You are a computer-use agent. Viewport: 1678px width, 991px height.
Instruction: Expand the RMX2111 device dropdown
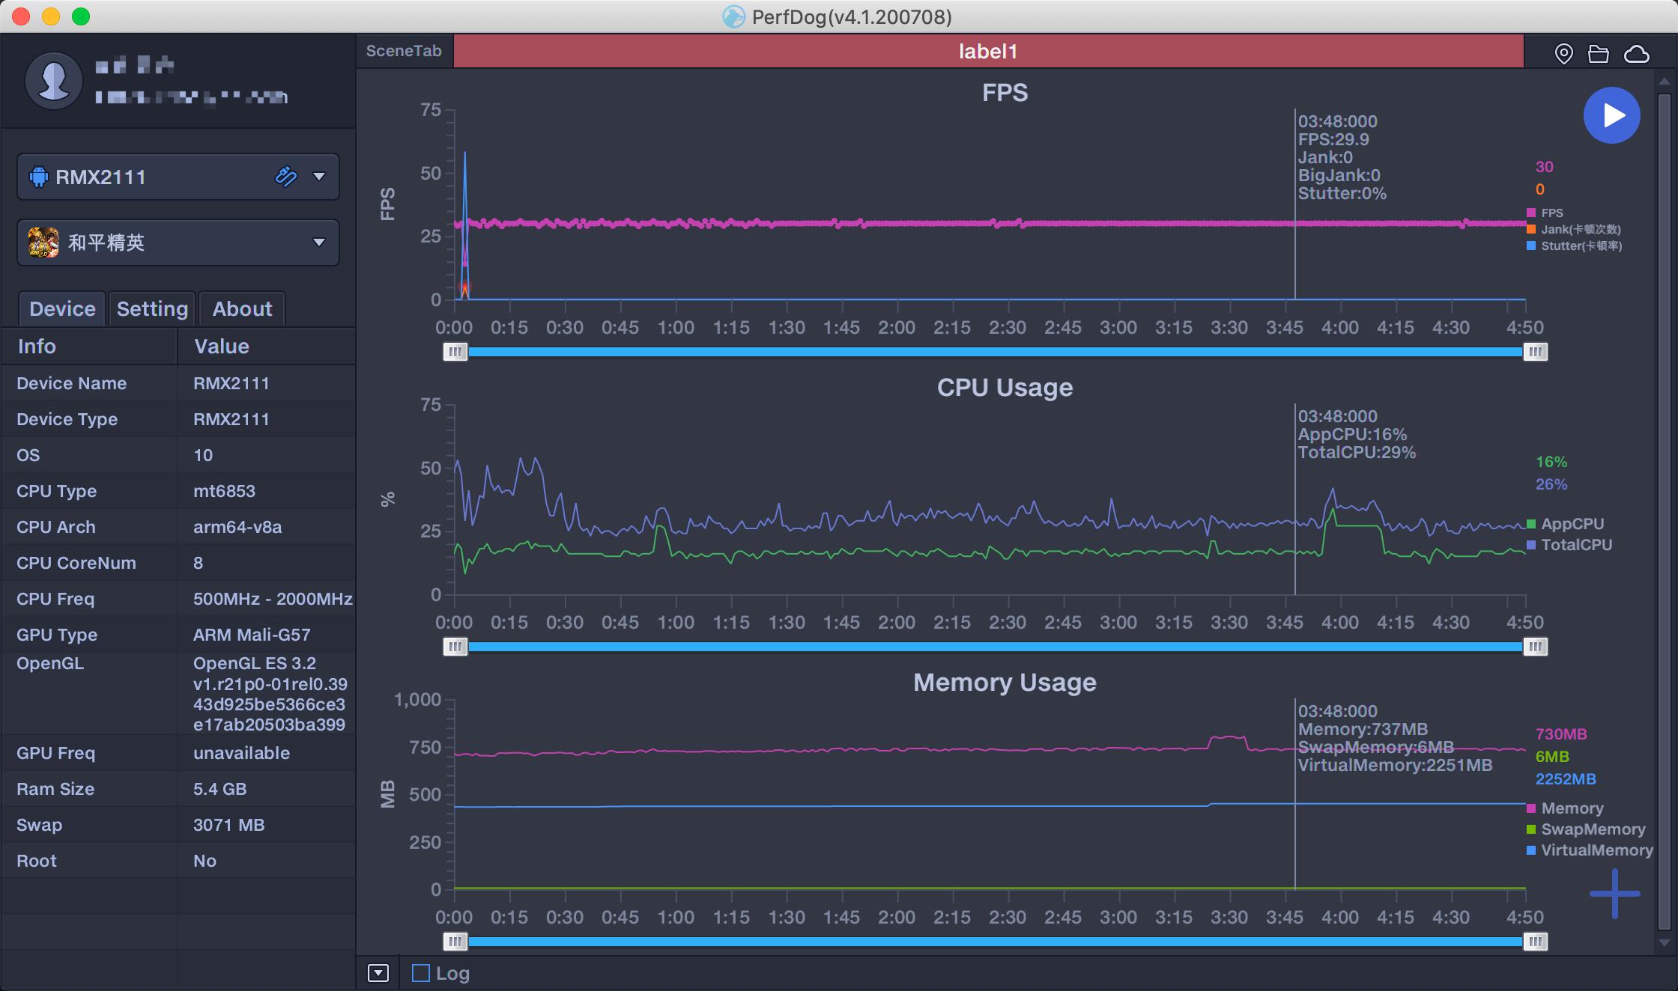click(x=319, y=177)
